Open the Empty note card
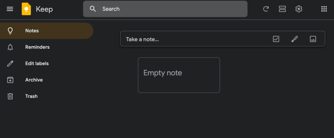Viewport: 334px width, 138px height. (179, 75)
